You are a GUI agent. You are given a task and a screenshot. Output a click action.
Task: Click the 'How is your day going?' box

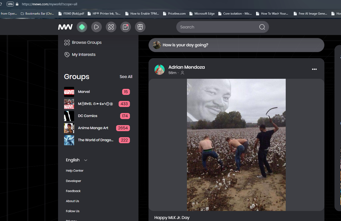[236, 45]
